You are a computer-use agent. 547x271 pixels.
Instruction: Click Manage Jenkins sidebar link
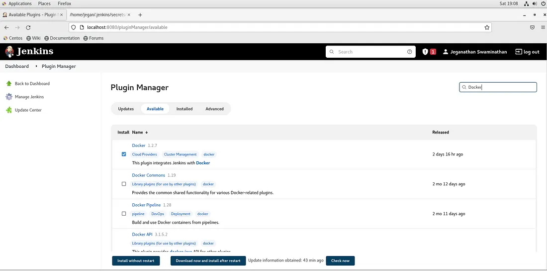(x=29, y=97)
